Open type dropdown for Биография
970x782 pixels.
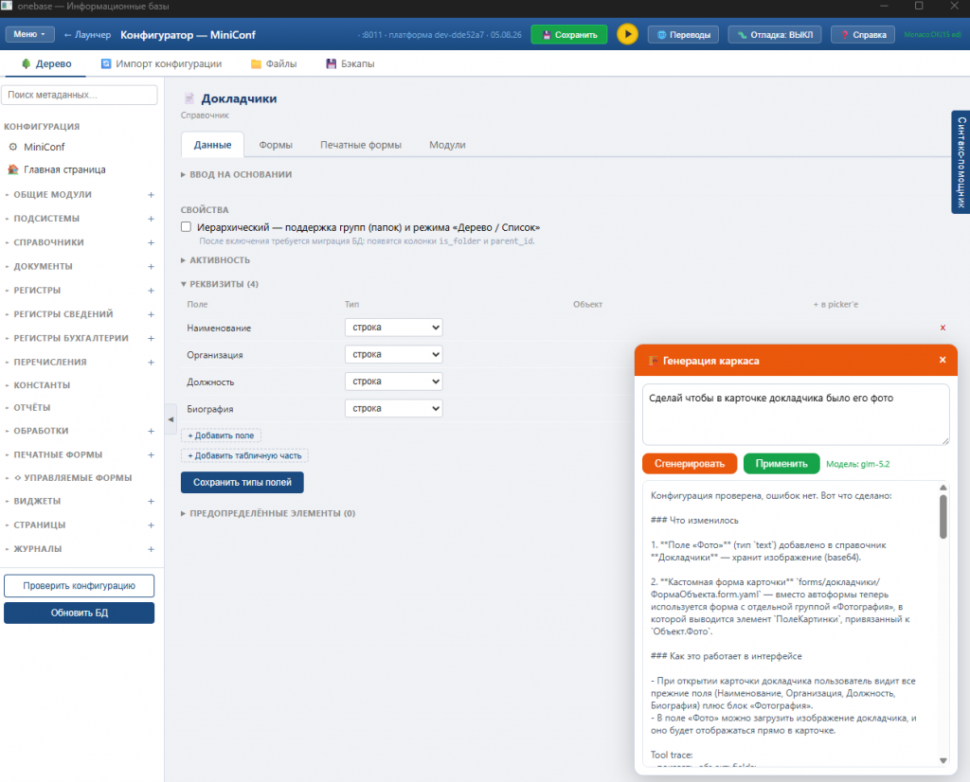[x=393, y=409]
